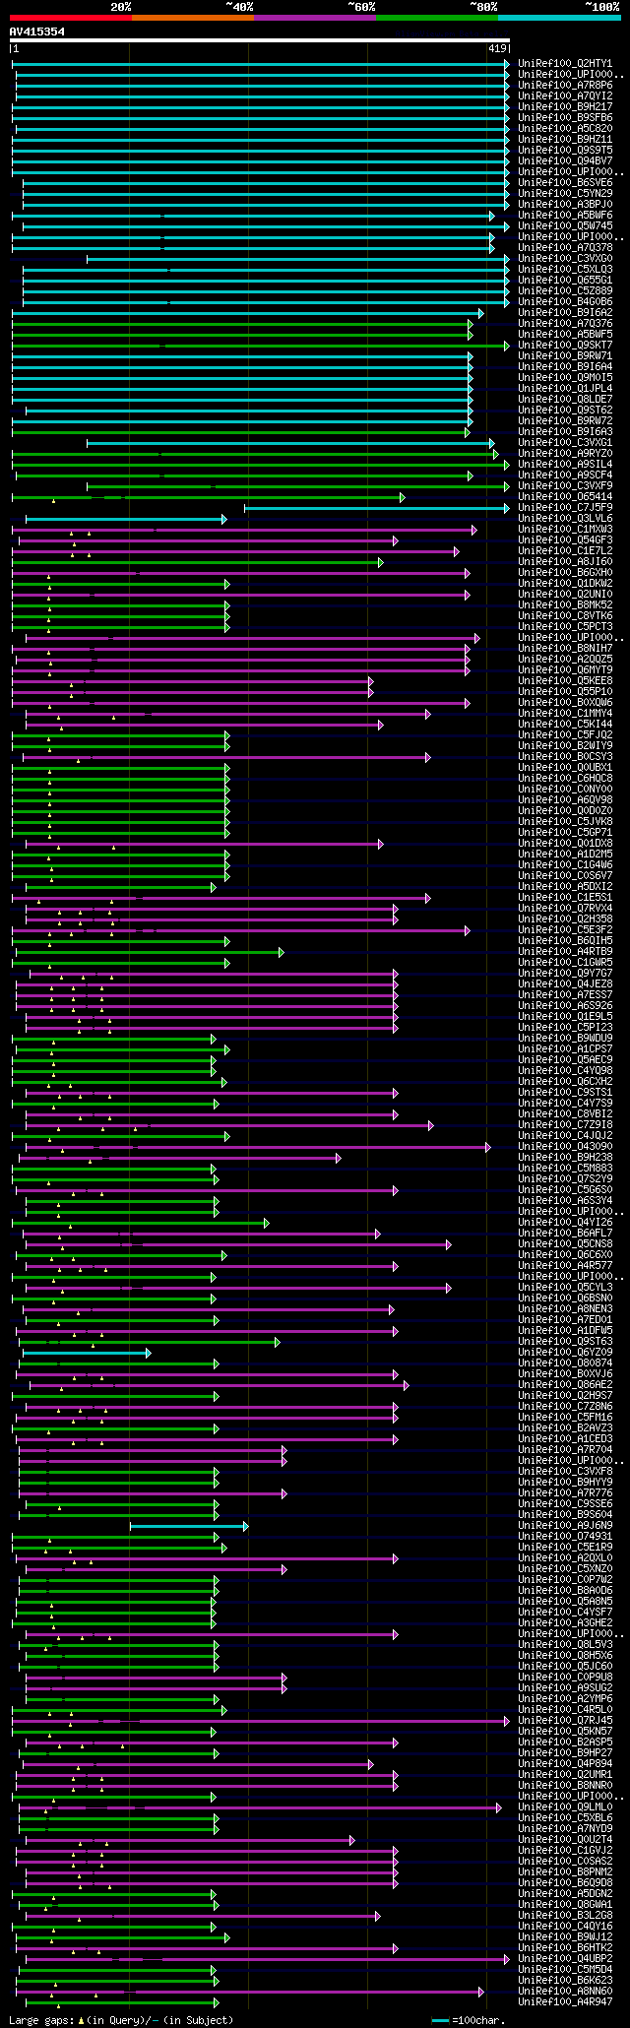Viewport: 630px width, 2028px height.
Task: Select hit label UniRef100_Q4YI26
Action: [x=565, y=1222]
